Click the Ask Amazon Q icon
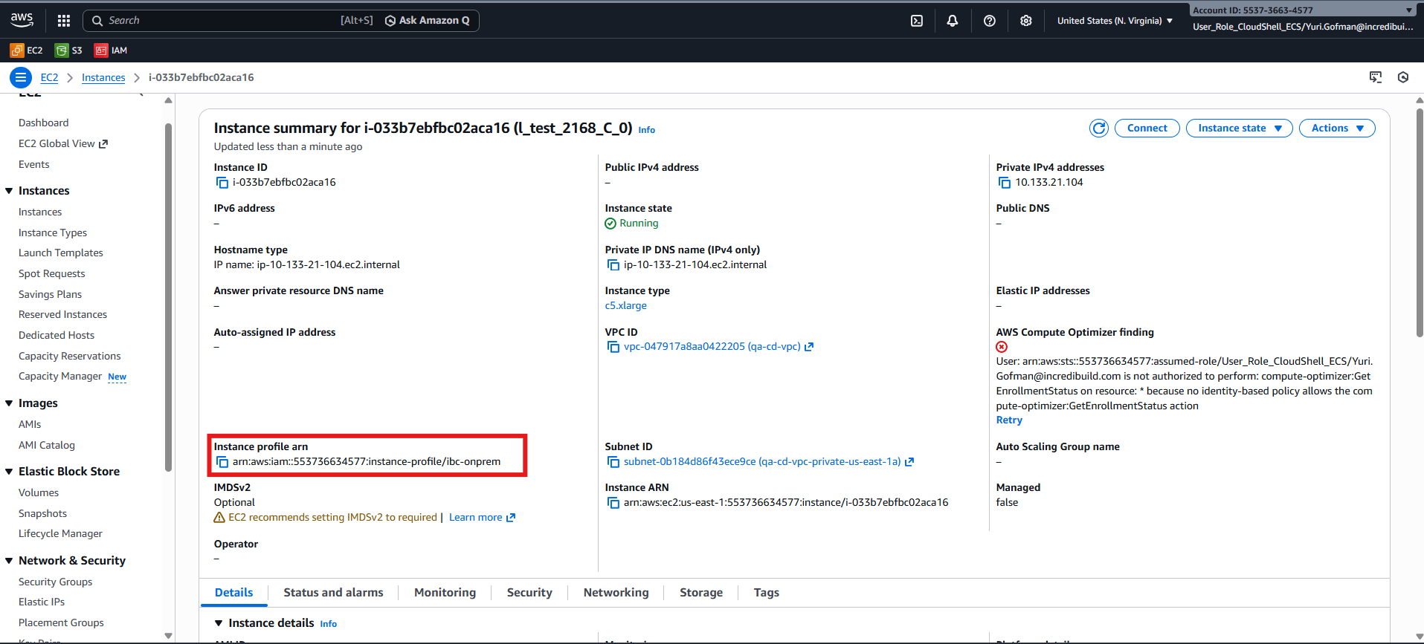 point(390,21)
